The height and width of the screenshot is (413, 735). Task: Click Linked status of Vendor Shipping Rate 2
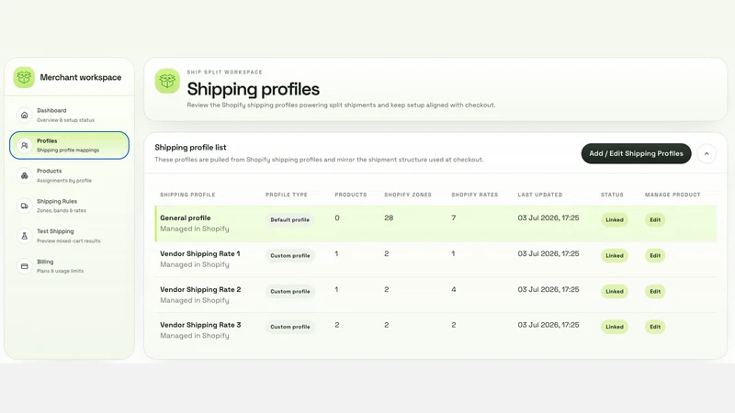pyautogui.click(x=614, y=291)
